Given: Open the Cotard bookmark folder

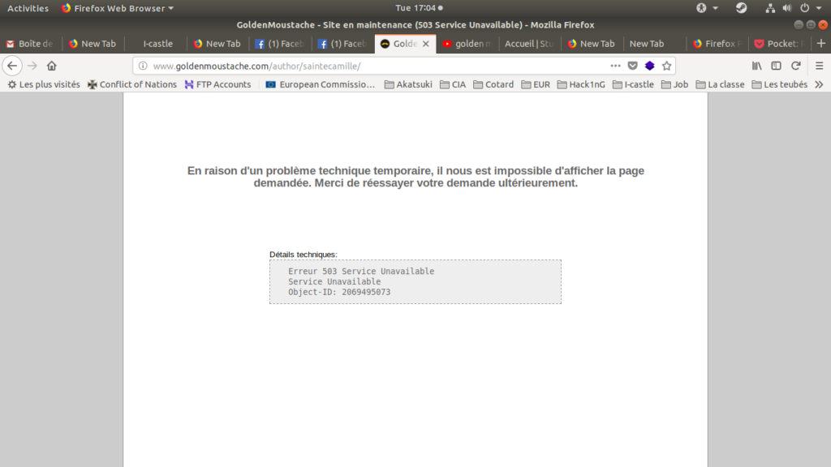Looking at the screenshot, I should click(493, 84).
